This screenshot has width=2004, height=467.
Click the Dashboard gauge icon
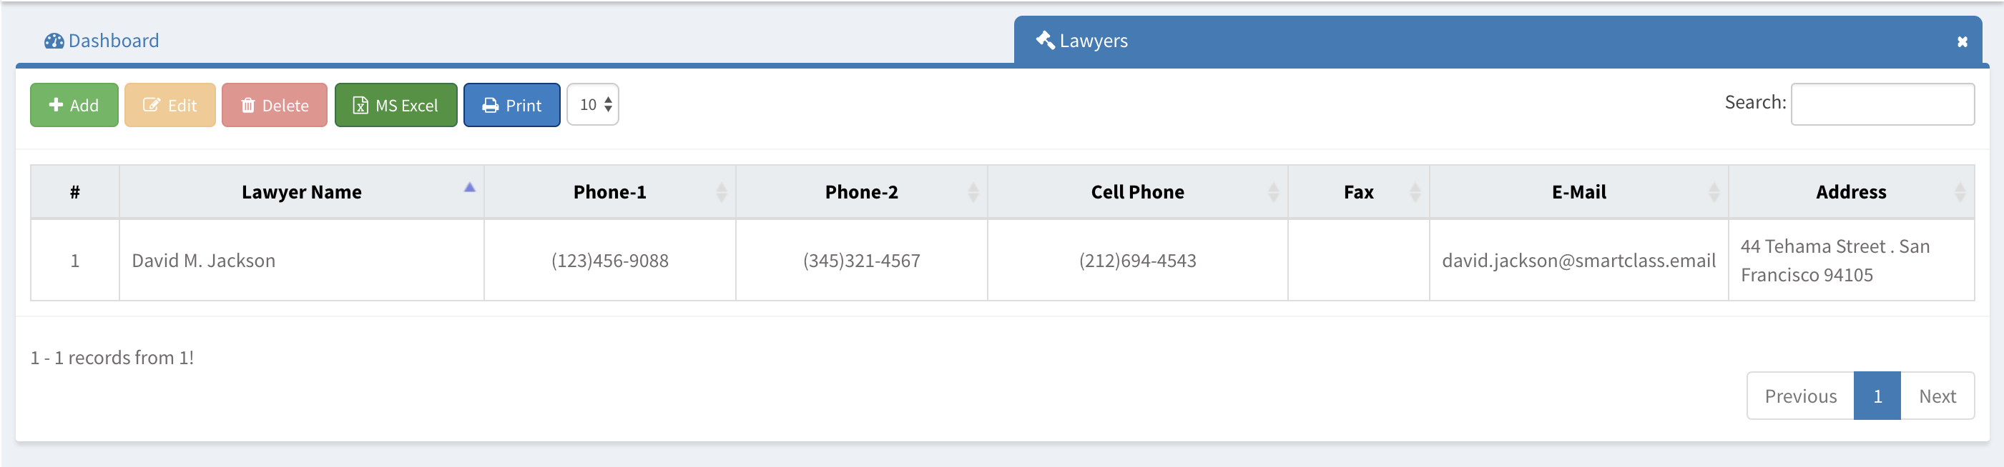pyautogui.click(x=54, y=41)
